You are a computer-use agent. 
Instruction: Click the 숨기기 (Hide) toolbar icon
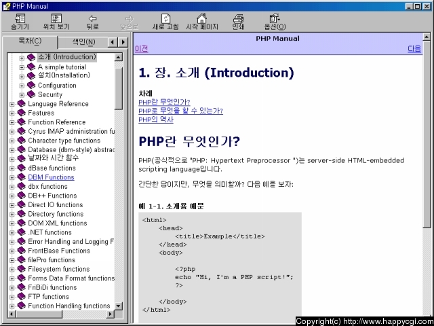tap(20, 18)
